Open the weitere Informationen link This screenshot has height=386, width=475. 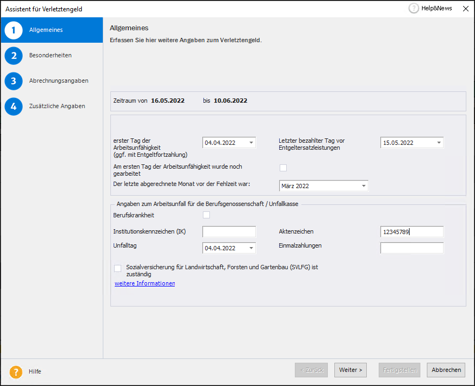(144, 283)
